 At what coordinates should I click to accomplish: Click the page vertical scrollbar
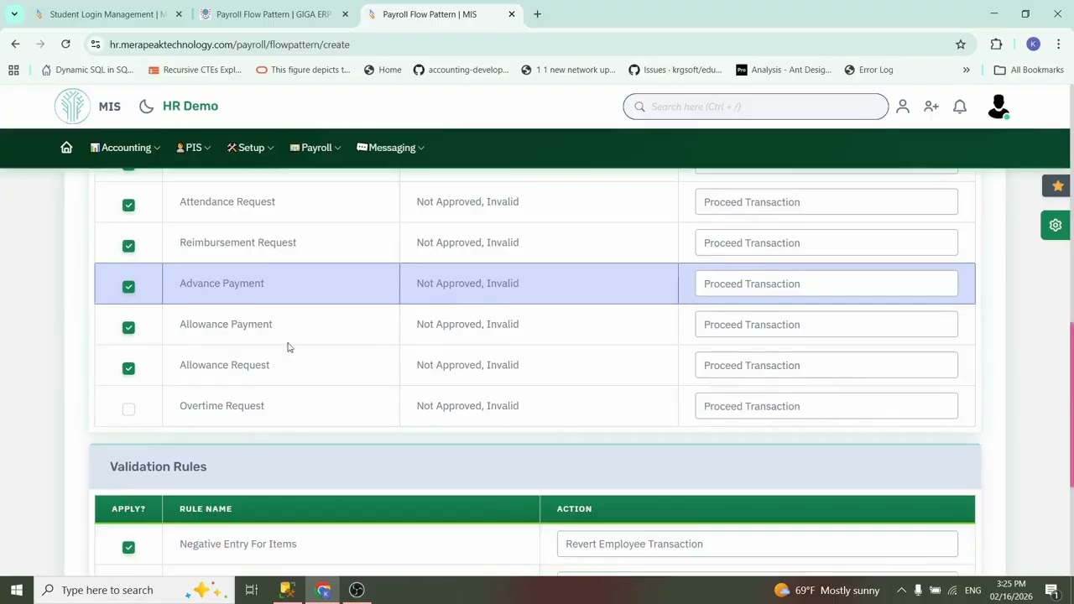1071,404
